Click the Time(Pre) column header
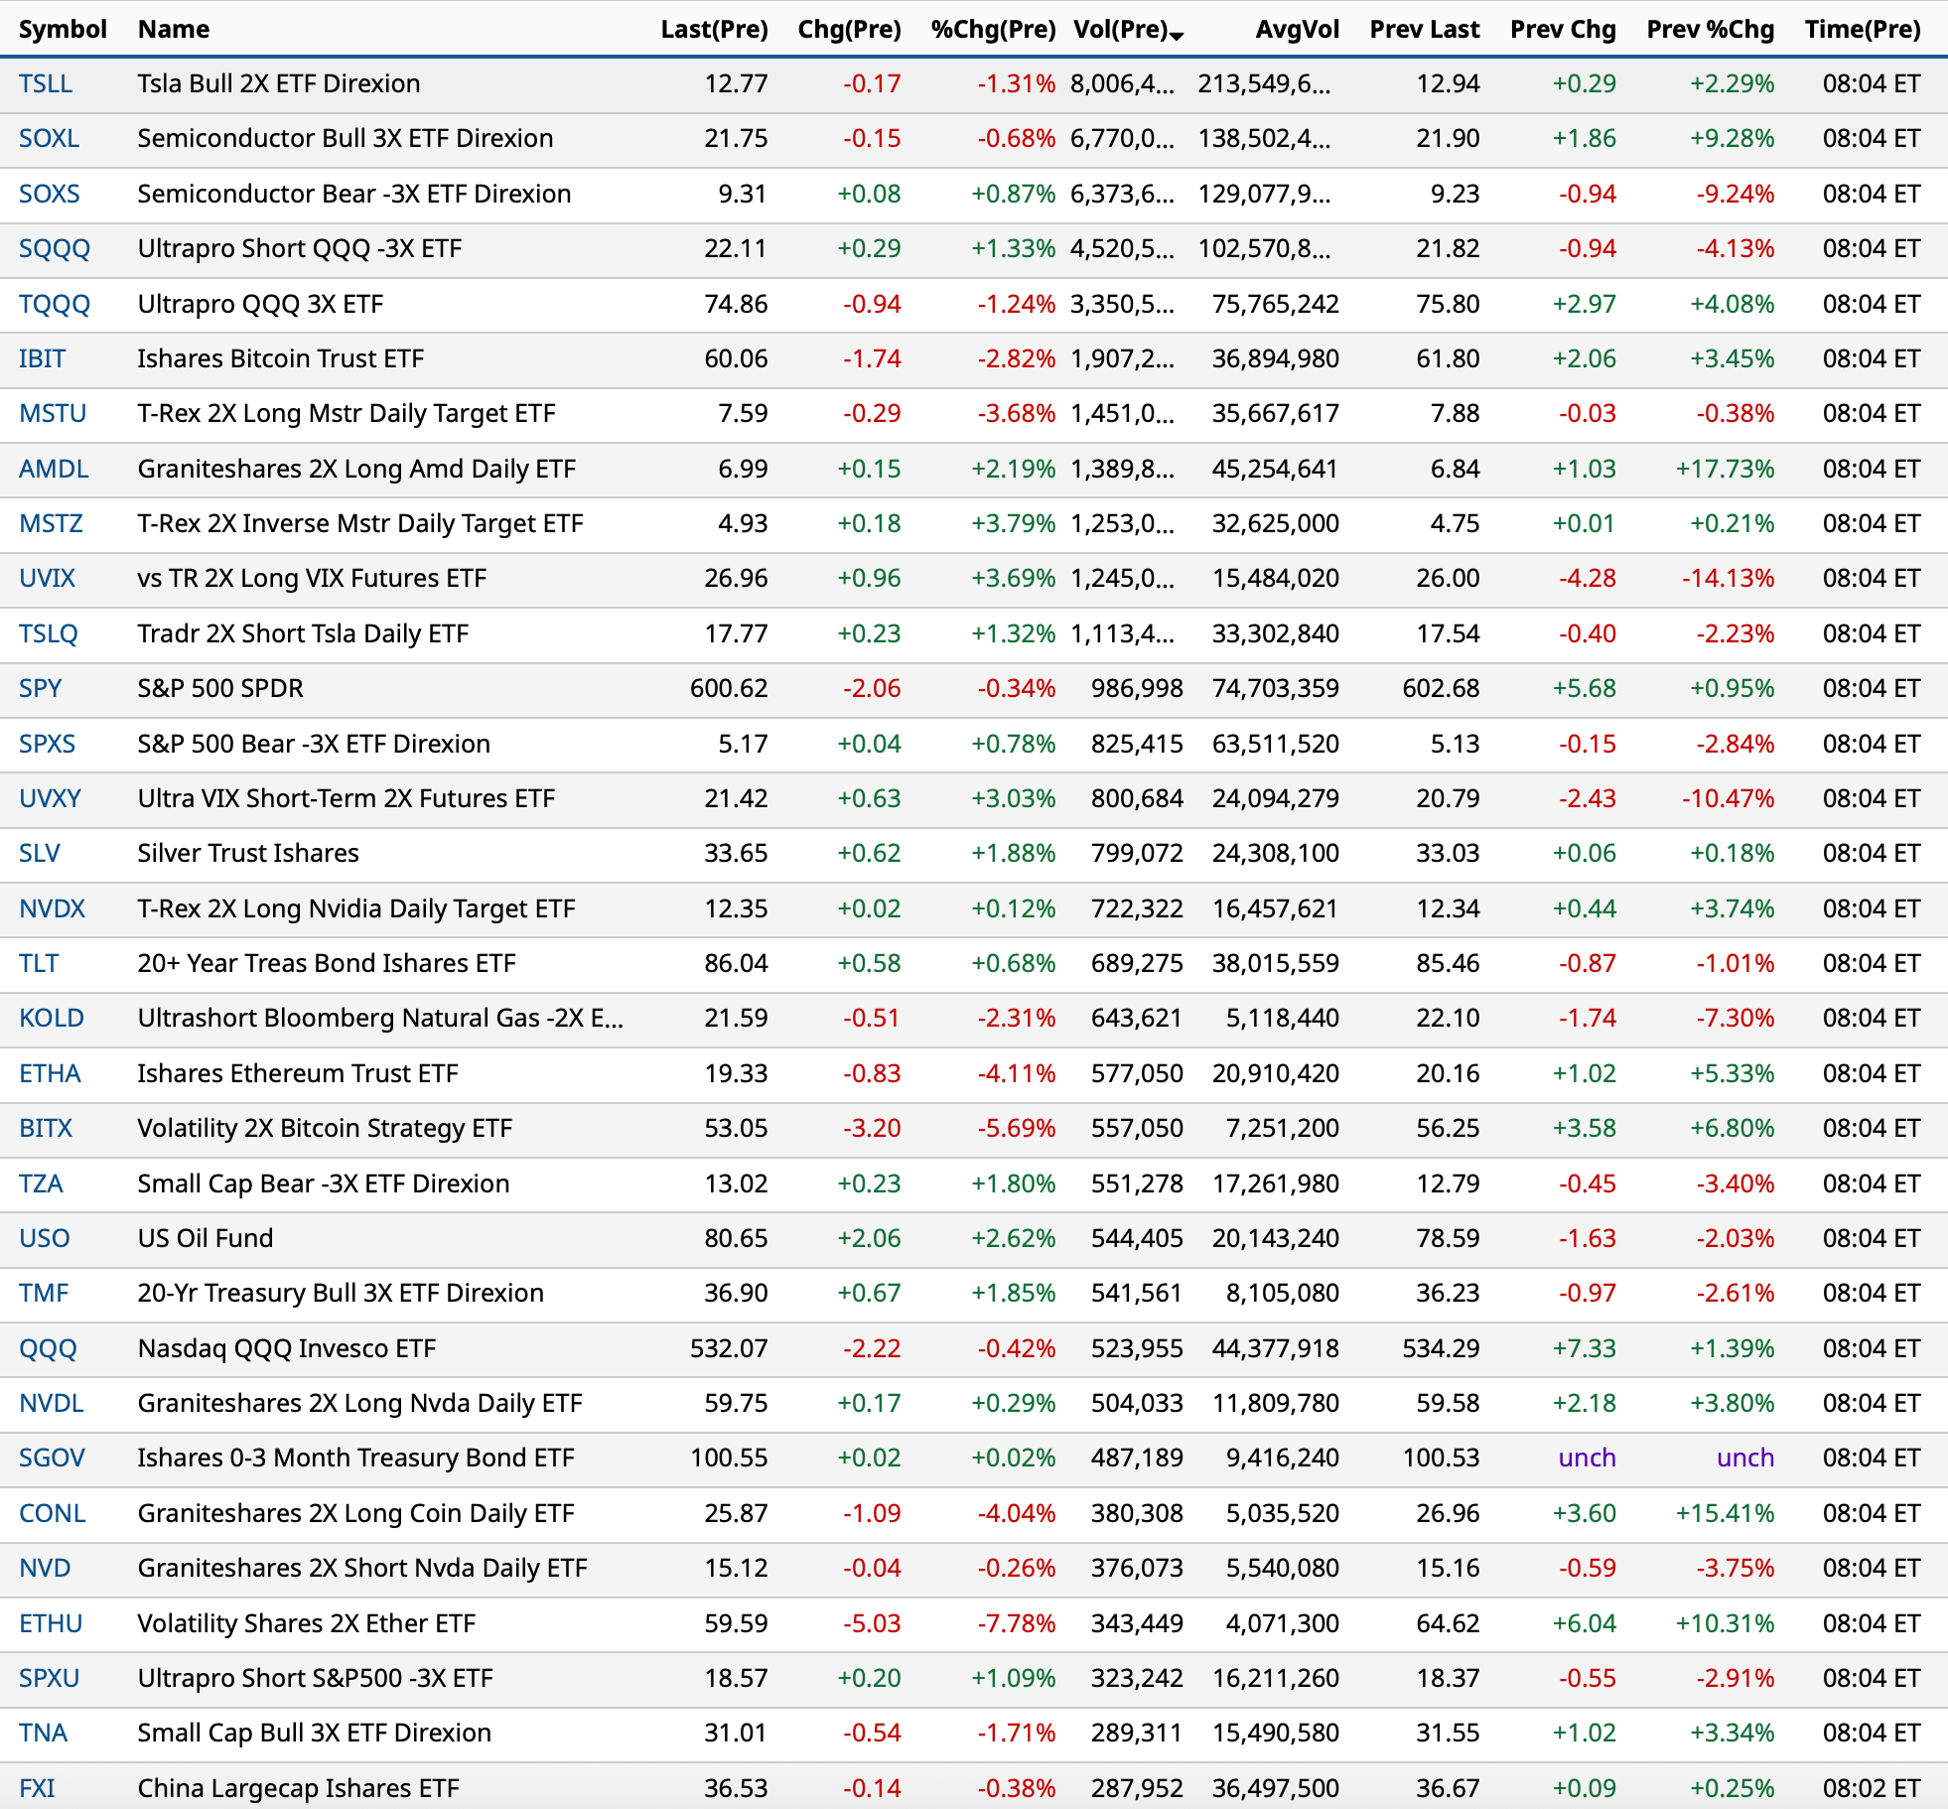The height and width of the screenshot is (1809, 1948). coord(1862,30)
